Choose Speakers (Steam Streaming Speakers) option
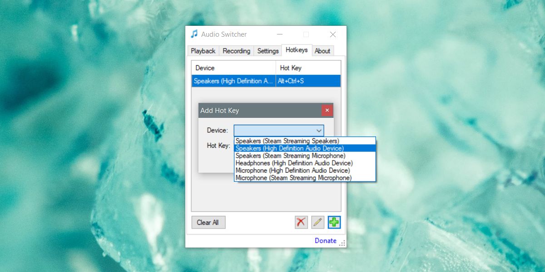545x272 pixels. (x=305, y=141)
